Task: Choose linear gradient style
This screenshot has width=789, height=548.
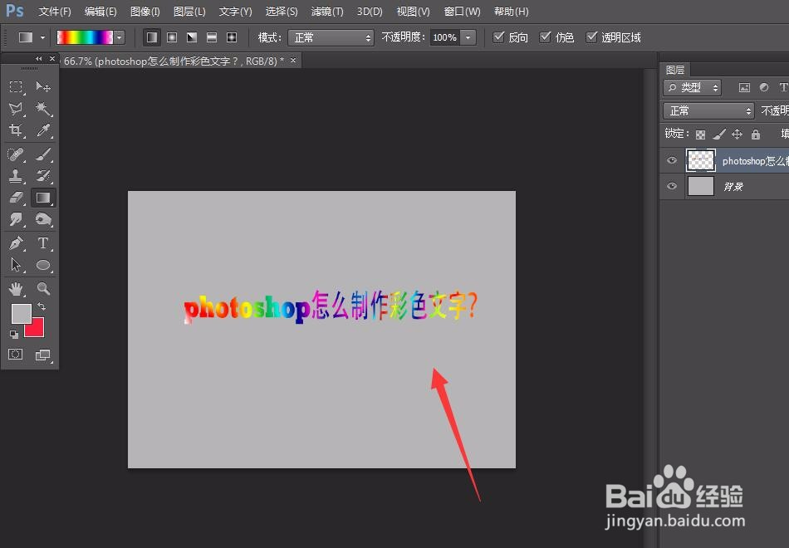Action: (x=152, y=37)
